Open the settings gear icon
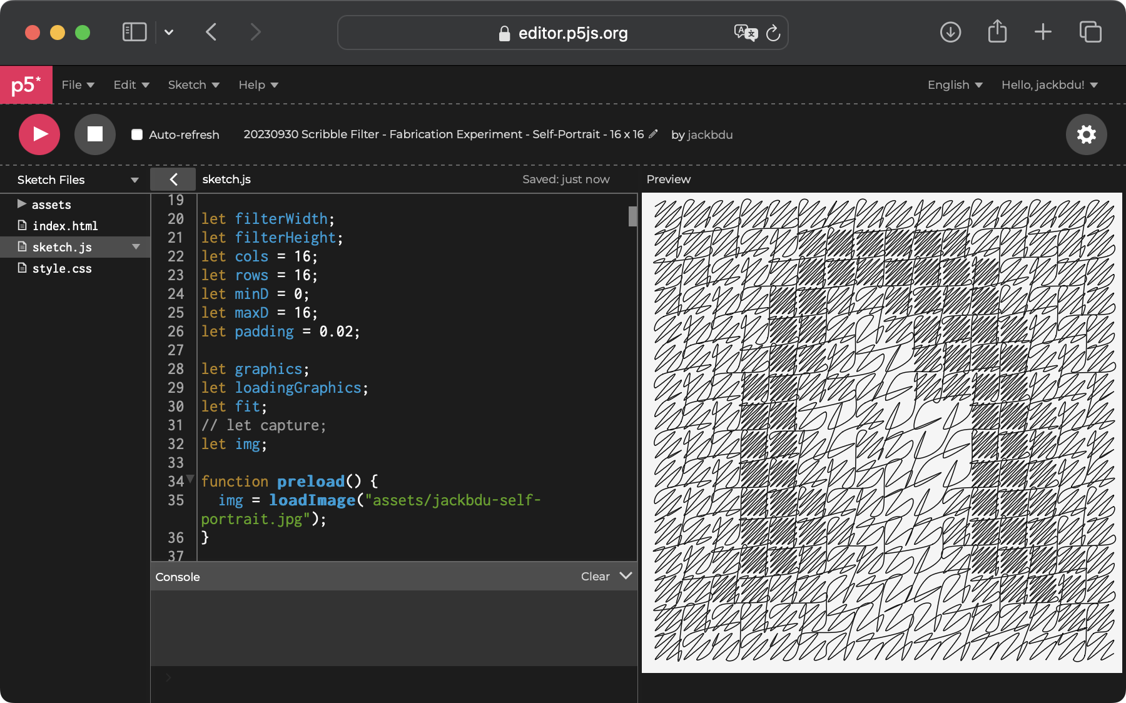Viewport: 1126px width, 703px height. pos(1086,134)
